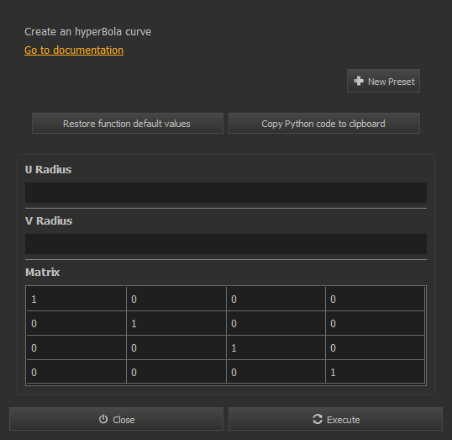Open the Go to documentation link
Screen dimensions: 452x440
pos(74,50)
